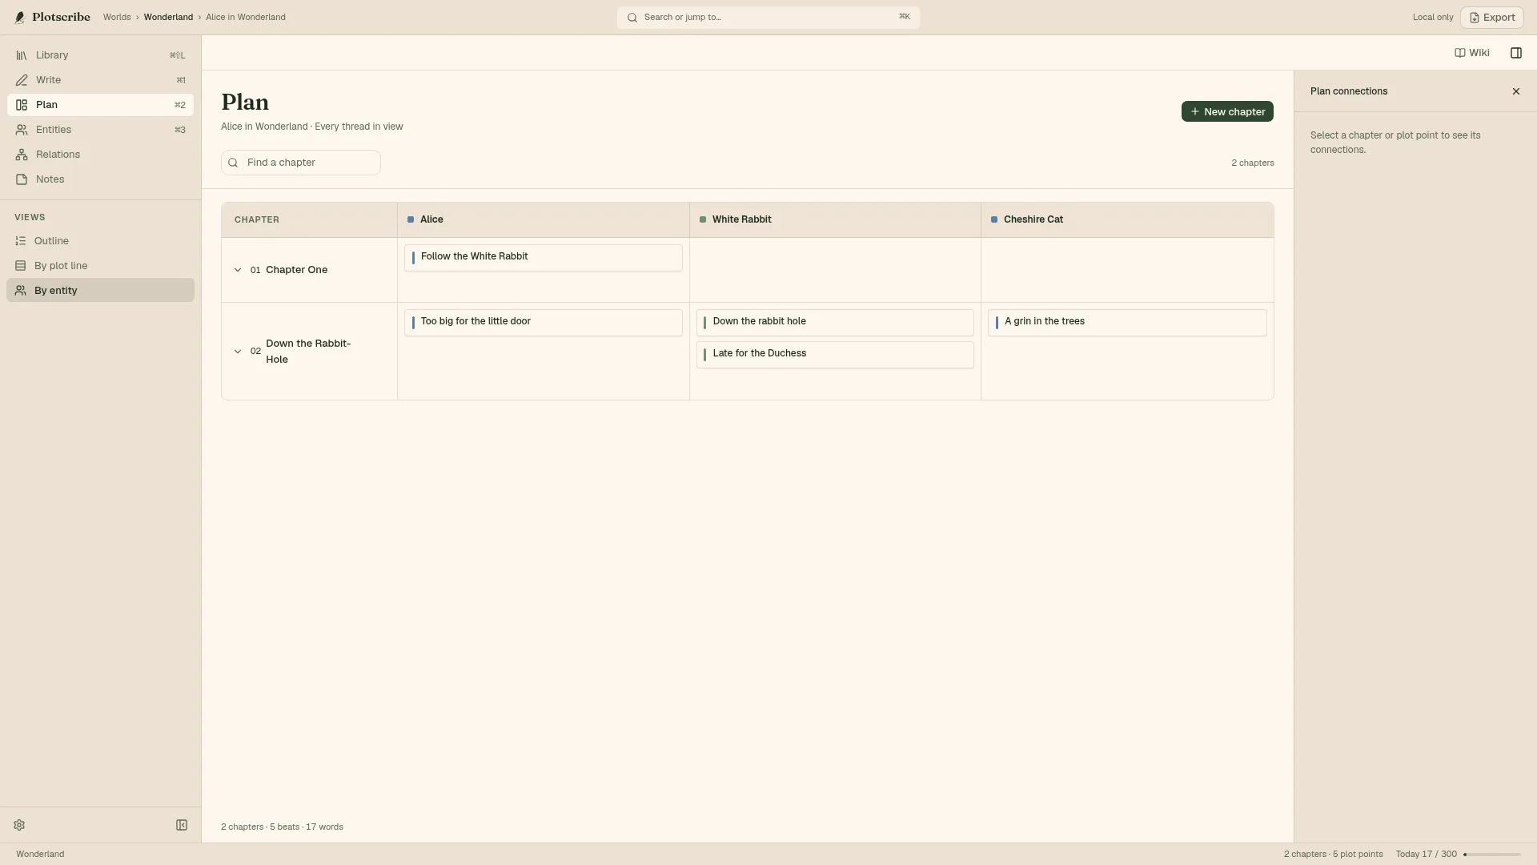Click the Export document icon
This screenshot has width=1537, height=865.
(x=1475, y=18)
